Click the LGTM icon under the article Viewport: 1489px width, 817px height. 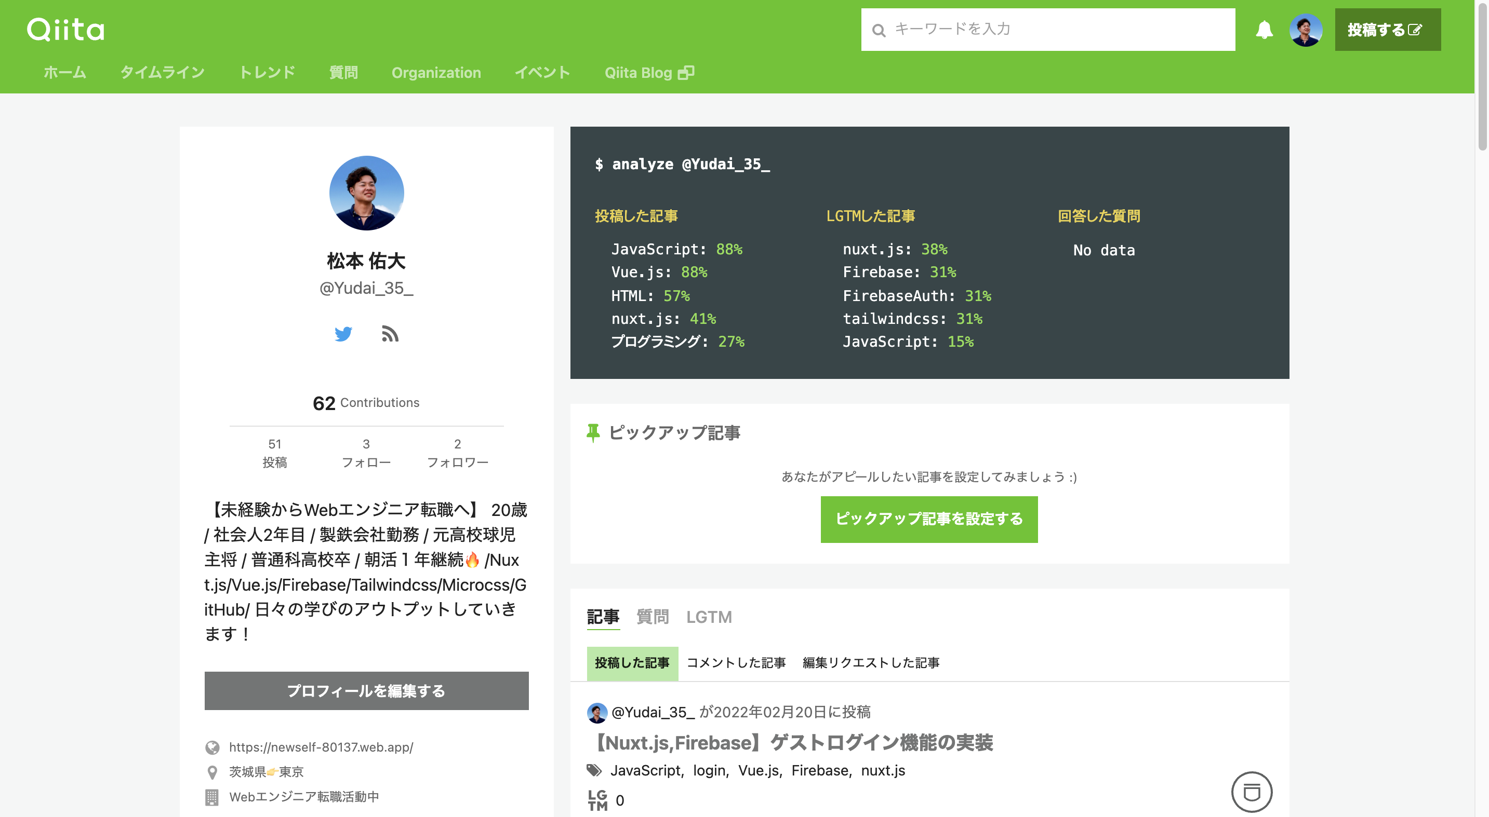(597, 800)
